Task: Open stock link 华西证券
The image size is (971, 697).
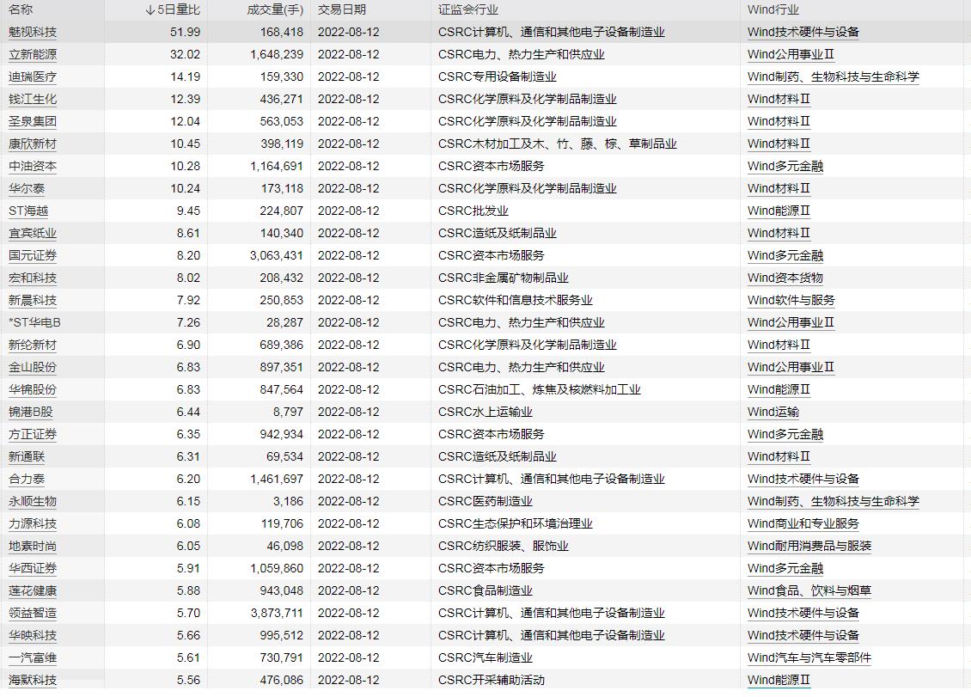Action: (x=33, y=568)
